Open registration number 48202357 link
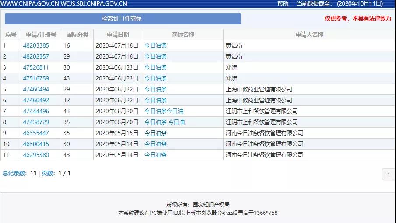Image resolution: width=396 pixels, height=223 pixels. click(x=36, y=56)
